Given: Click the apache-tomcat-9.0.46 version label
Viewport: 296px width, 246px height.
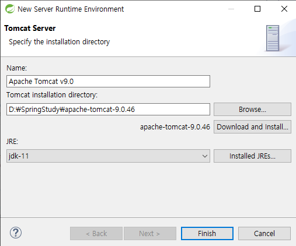Looking at the screenshot, I should click(175, 127).
